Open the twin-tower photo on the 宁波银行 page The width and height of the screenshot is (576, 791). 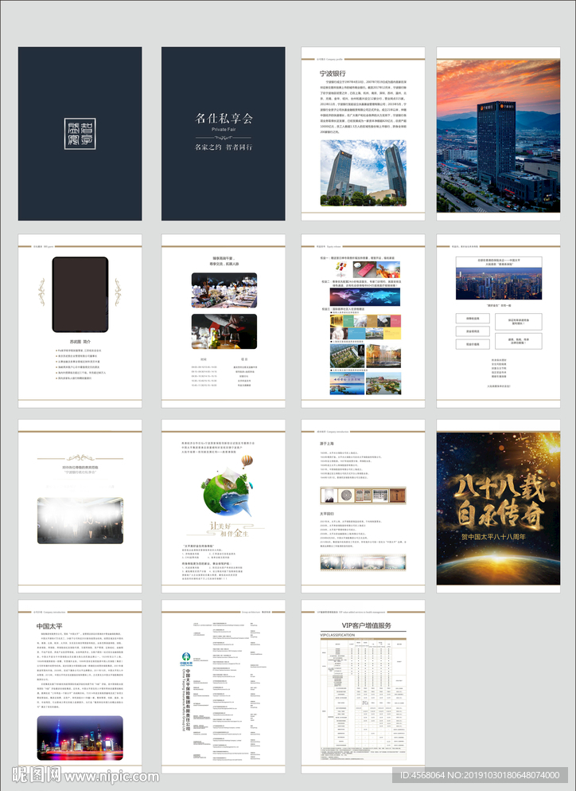(364, 173)
